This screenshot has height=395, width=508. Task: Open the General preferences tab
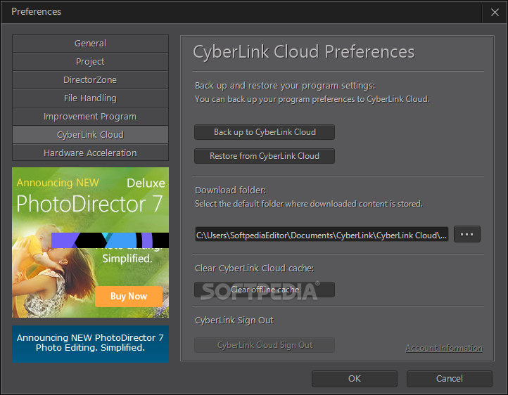90,44
